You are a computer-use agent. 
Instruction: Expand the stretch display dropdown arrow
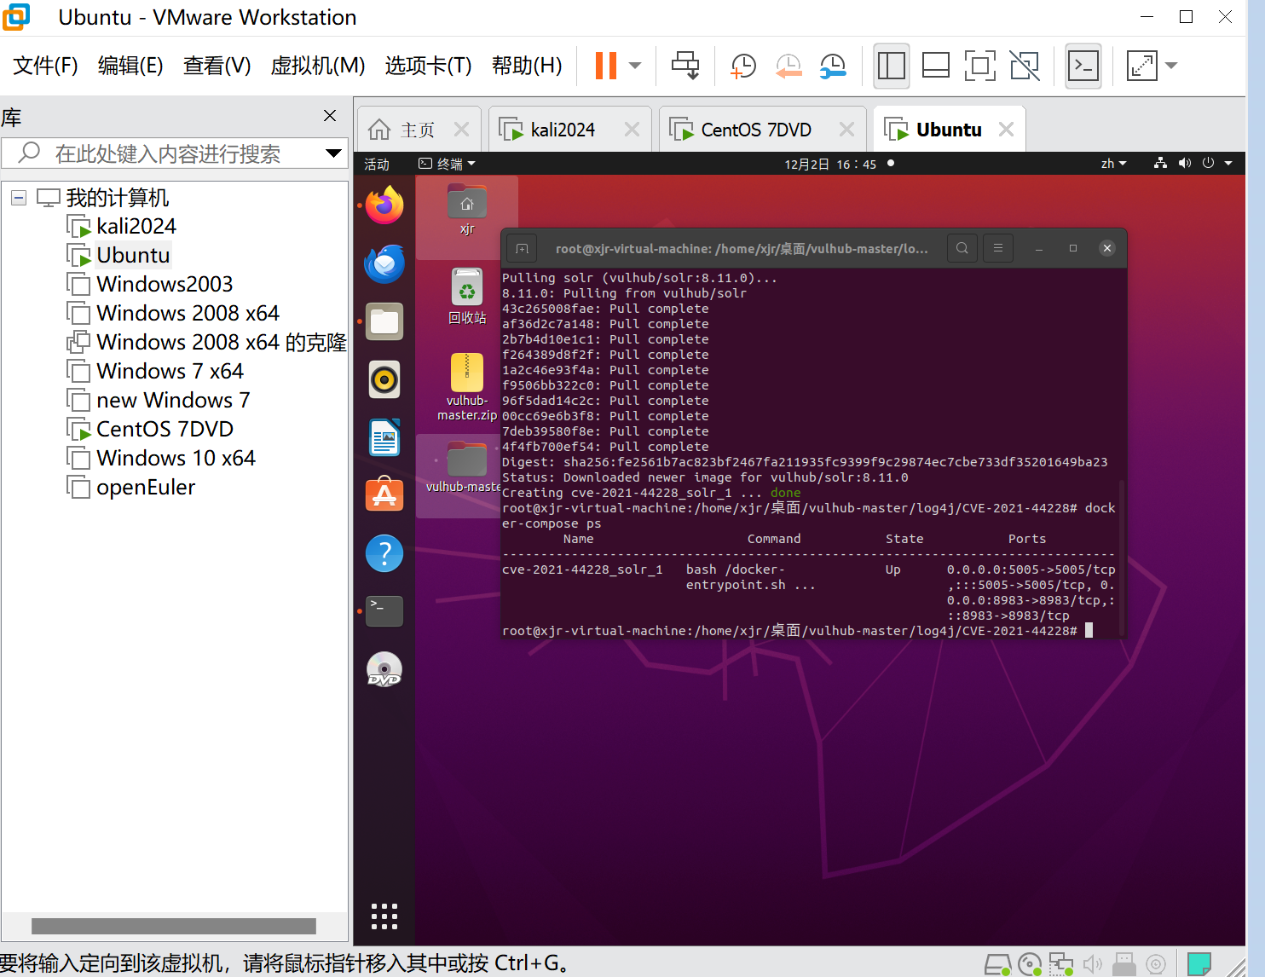coord(1171,66)
